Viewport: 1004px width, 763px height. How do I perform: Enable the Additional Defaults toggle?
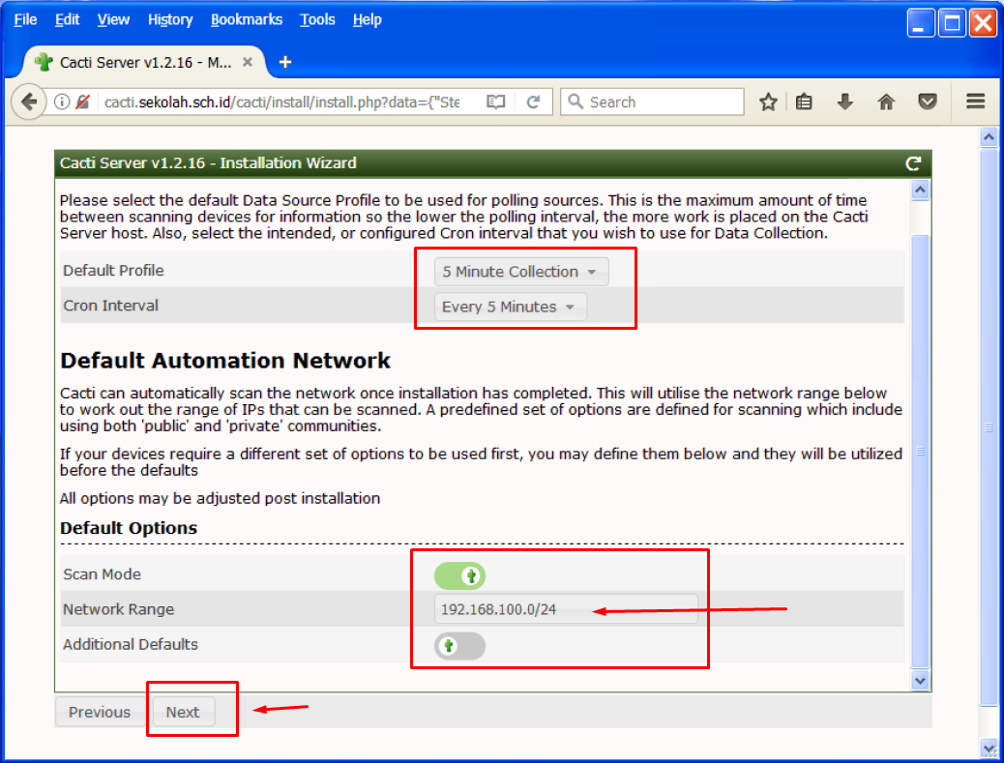[x=460, y=646]
